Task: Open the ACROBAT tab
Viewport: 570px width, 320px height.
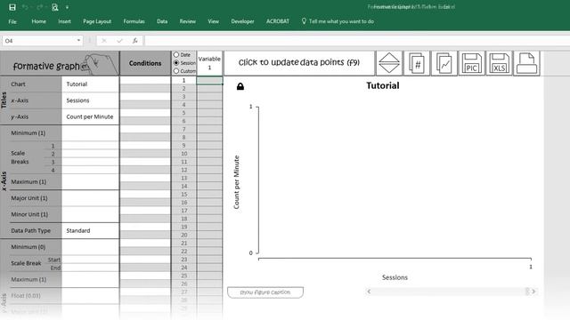Action: (x=278, y=21)
